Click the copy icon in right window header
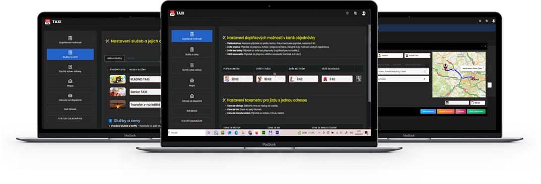The width and height of the screenshot is (541, 184). 487,21
